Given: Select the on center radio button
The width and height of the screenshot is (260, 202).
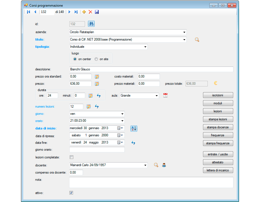Looking at the screenshot, I should point(75,59).
